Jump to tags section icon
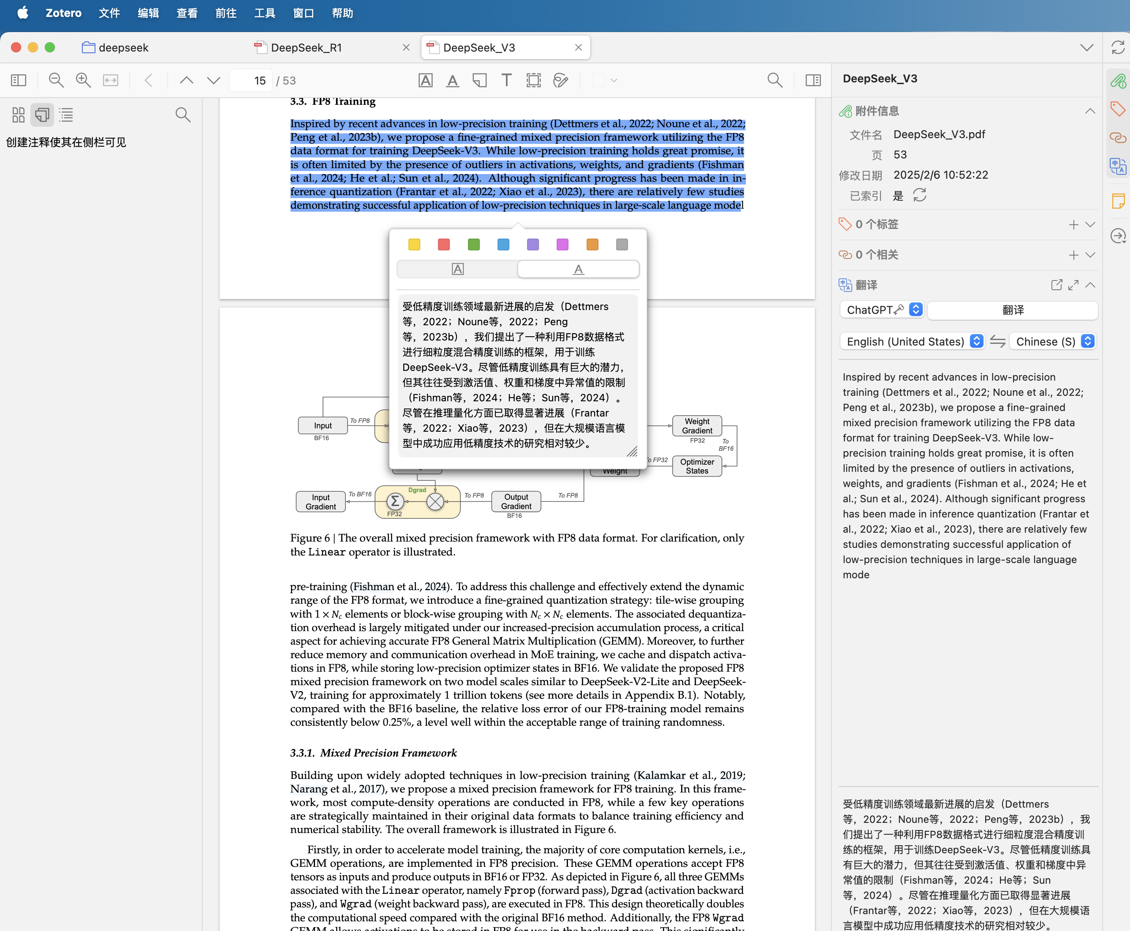The height and width of the screenshot is (931, 1130). 1118,109
